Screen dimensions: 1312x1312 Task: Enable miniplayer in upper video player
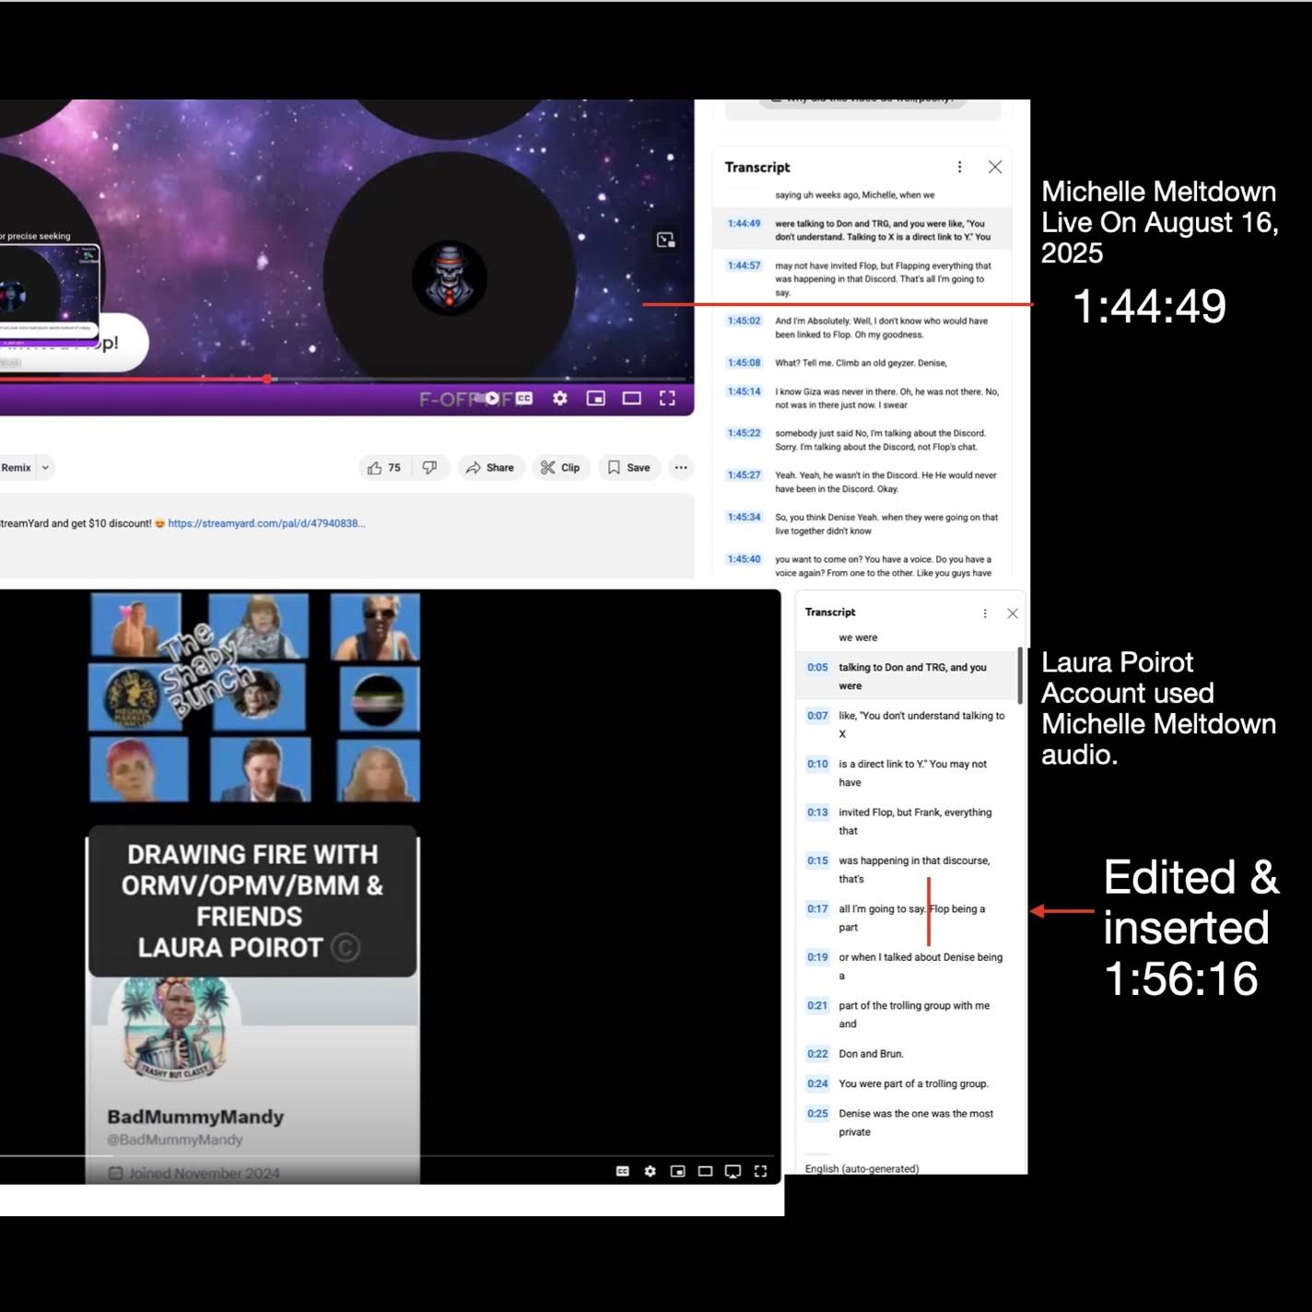(596, 398)
